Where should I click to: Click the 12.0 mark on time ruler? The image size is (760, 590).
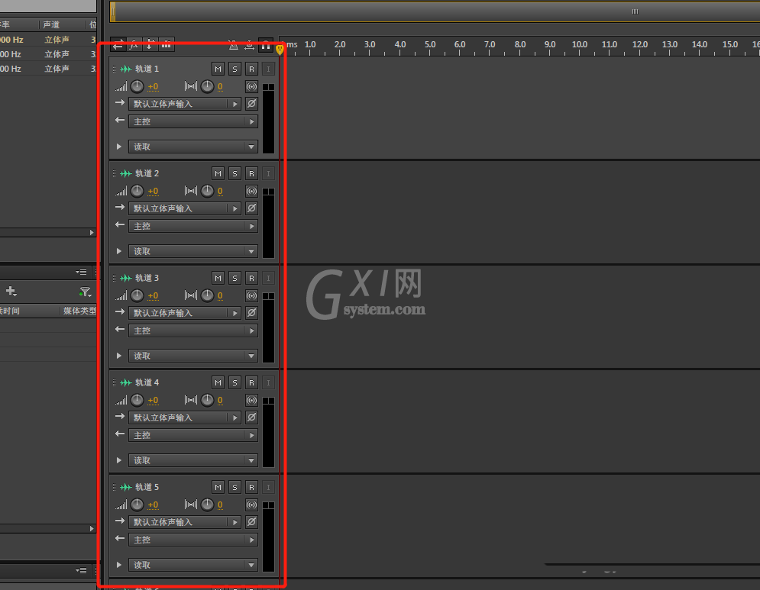click(x=640, y=44)
